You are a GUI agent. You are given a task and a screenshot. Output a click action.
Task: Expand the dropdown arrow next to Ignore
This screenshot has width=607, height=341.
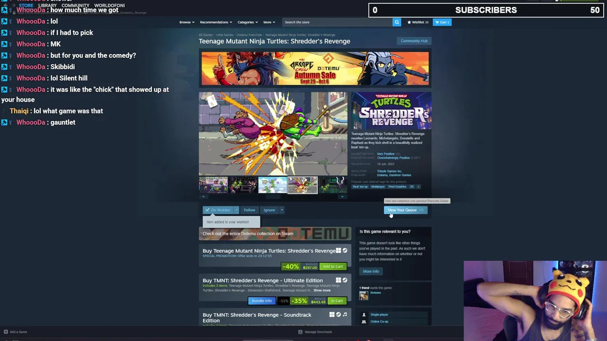tap(282, 210)
